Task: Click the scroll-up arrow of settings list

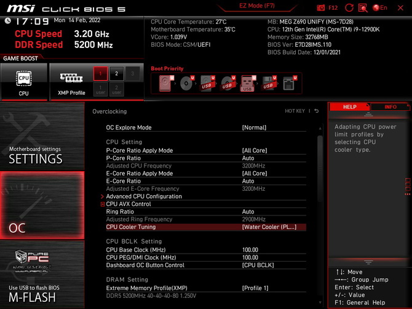Action: [x=320, y=128]
